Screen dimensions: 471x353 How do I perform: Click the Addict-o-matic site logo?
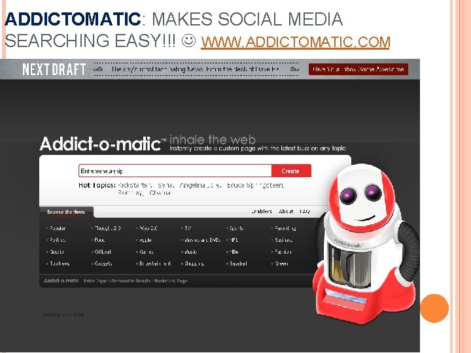[102, 143]
